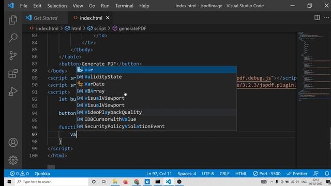This screenshot has height=186, width=331.
Task: Open the Manage gear icon
Action: coord(13,160)
